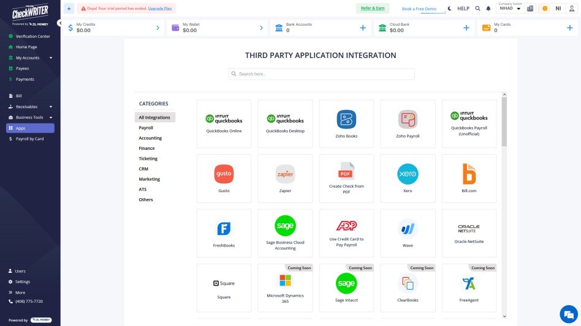Go to Verification Center
The width and height of the screenshot is (581, 326).
pos(29,36)
